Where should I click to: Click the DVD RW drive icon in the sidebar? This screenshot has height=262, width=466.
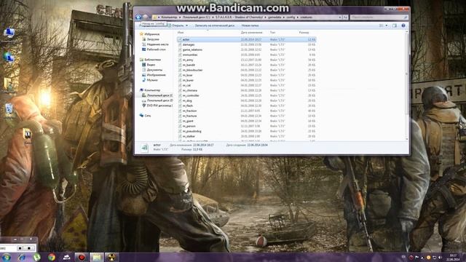144,106
